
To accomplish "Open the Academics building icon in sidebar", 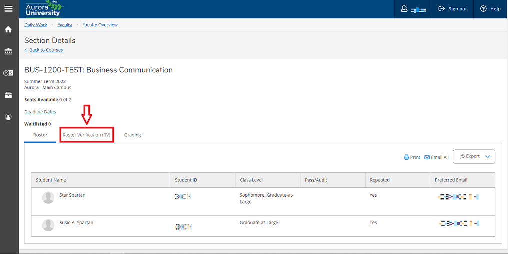I will coord(8,51).
